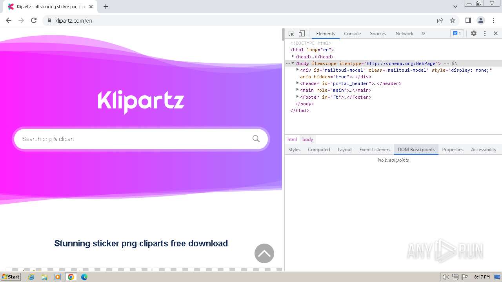Collapse the body element node
This screenshot has height=282, width=502.
(293, 63)
